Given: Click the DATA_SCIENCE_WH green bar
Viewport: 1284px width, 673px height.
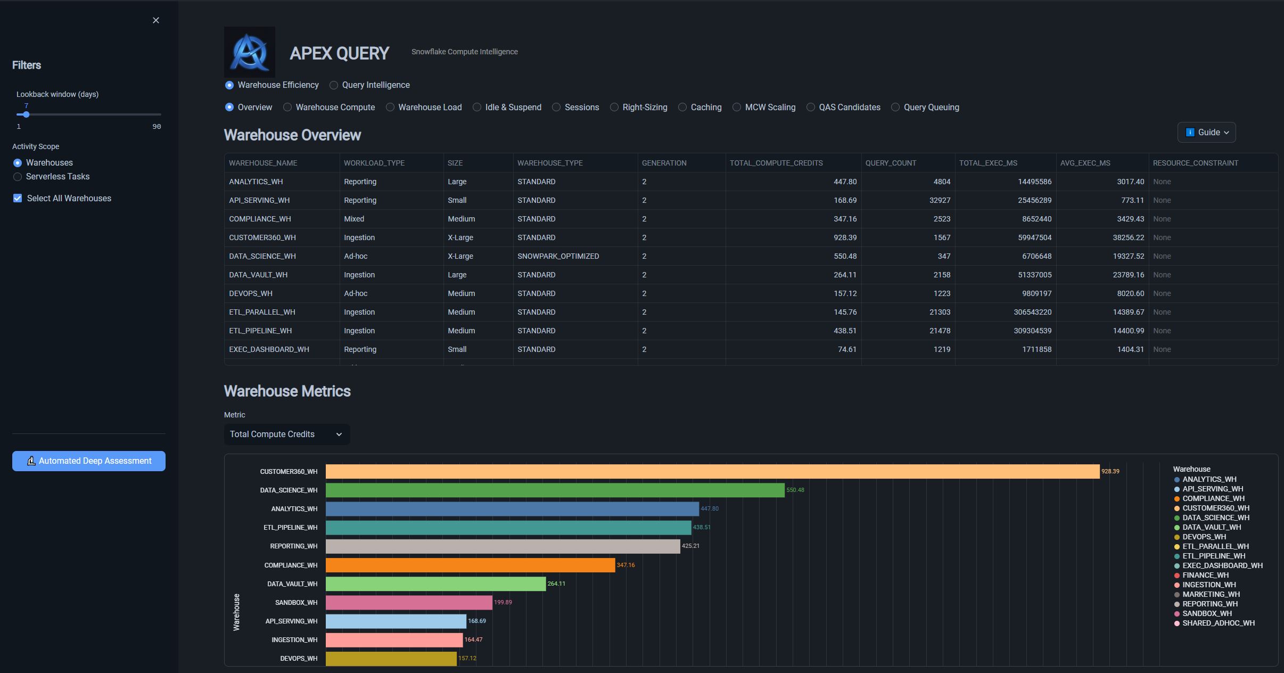Looking at the screenshot, I should (555, 490).
